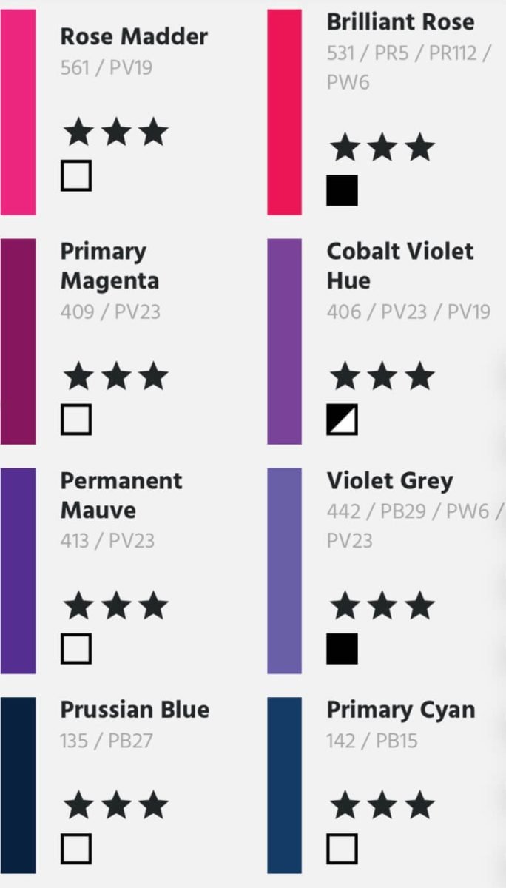Screen dimensions: 506x888
Task: Click Primary Magenta transparency square icon
Action: 76,420
